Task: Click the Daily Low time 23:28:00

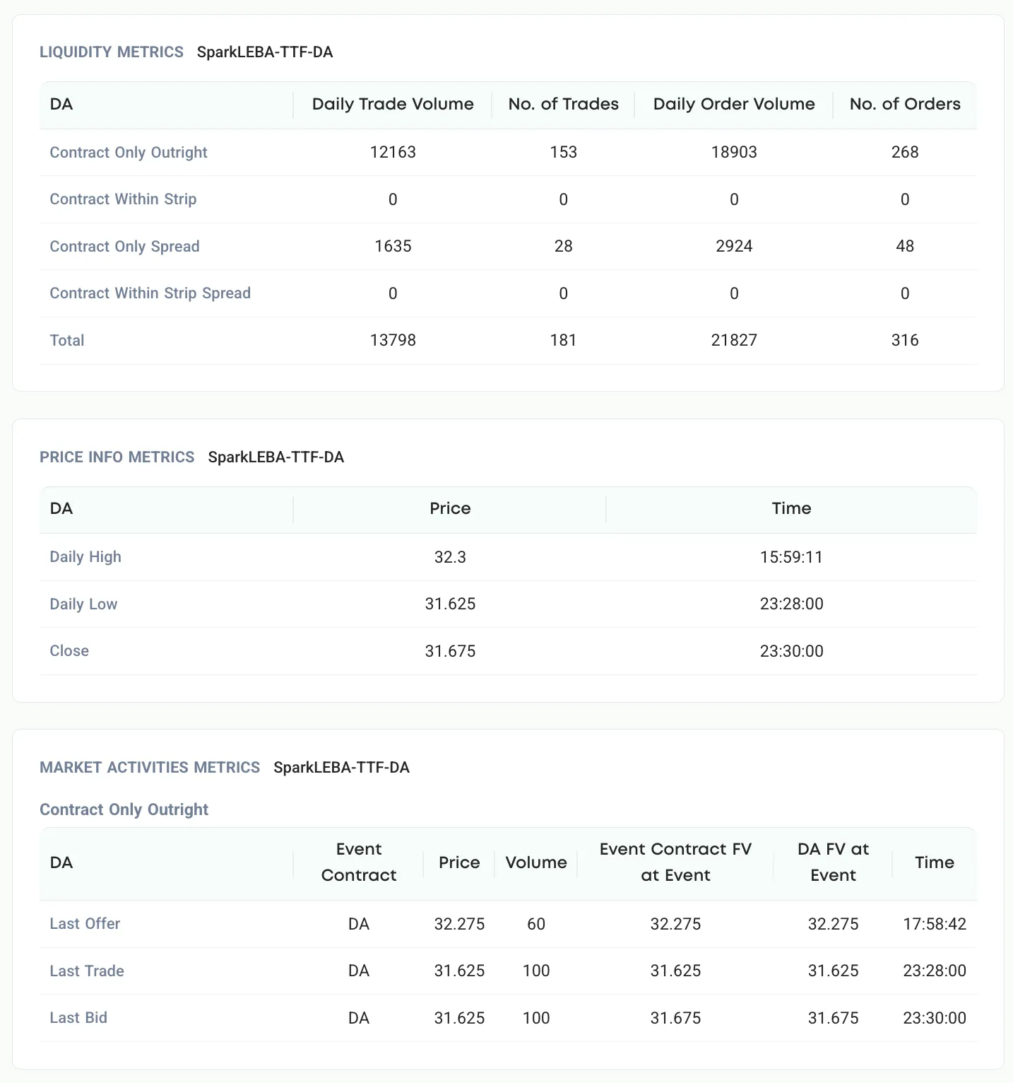Action: coord(791,604)
